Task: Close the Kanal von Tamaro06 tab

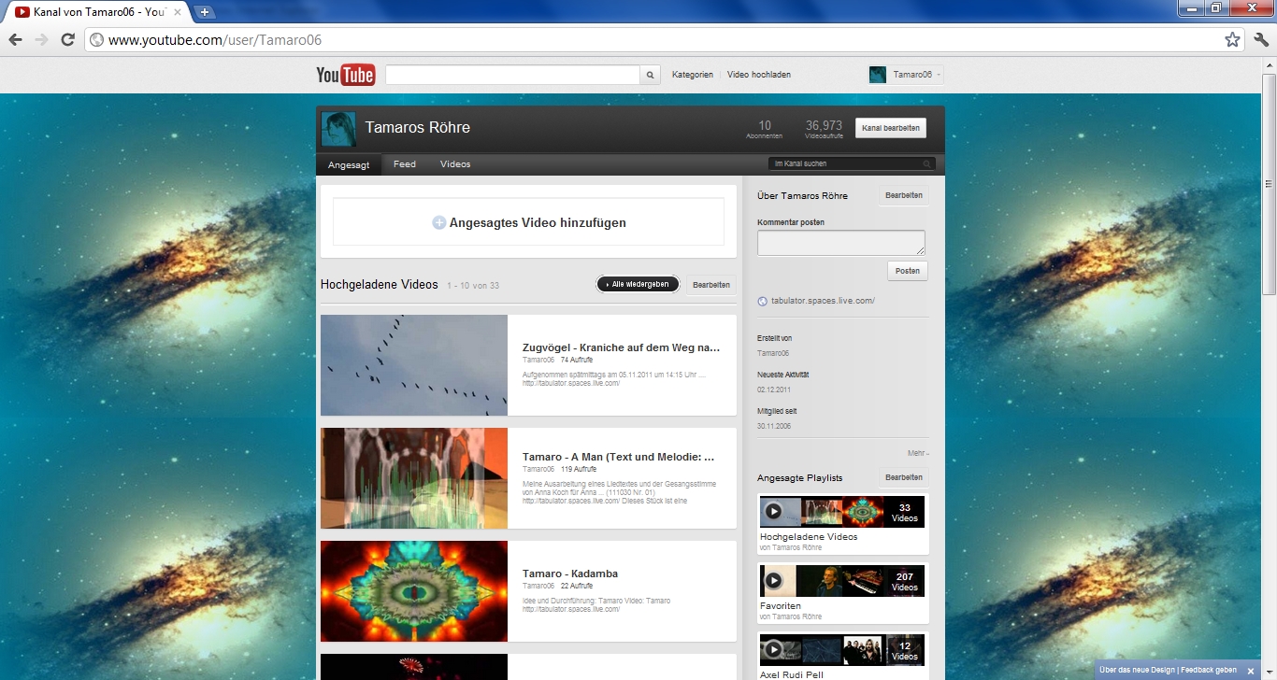Action: pos(178,12)
